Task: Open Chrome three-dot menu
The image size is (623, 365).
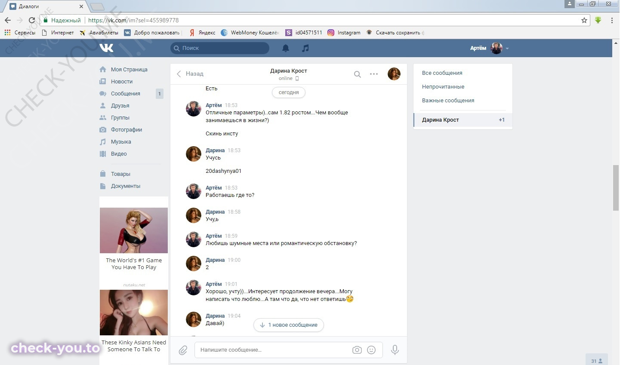Action: [x=612, y=20]
